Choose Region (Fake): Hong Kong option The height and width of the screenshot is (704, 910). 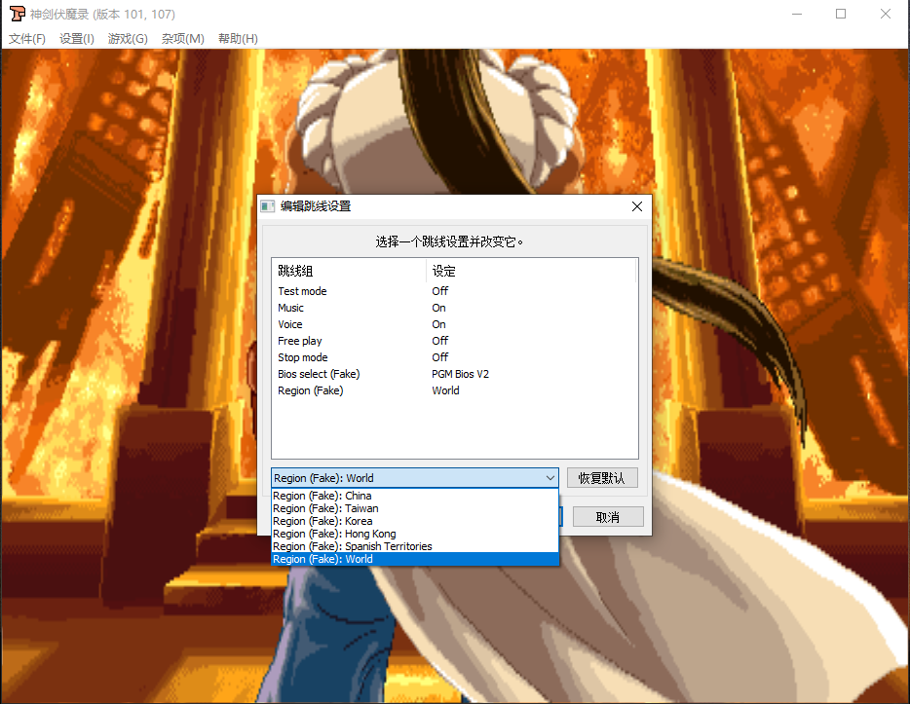pyautogui.click(x=415, y=535)
